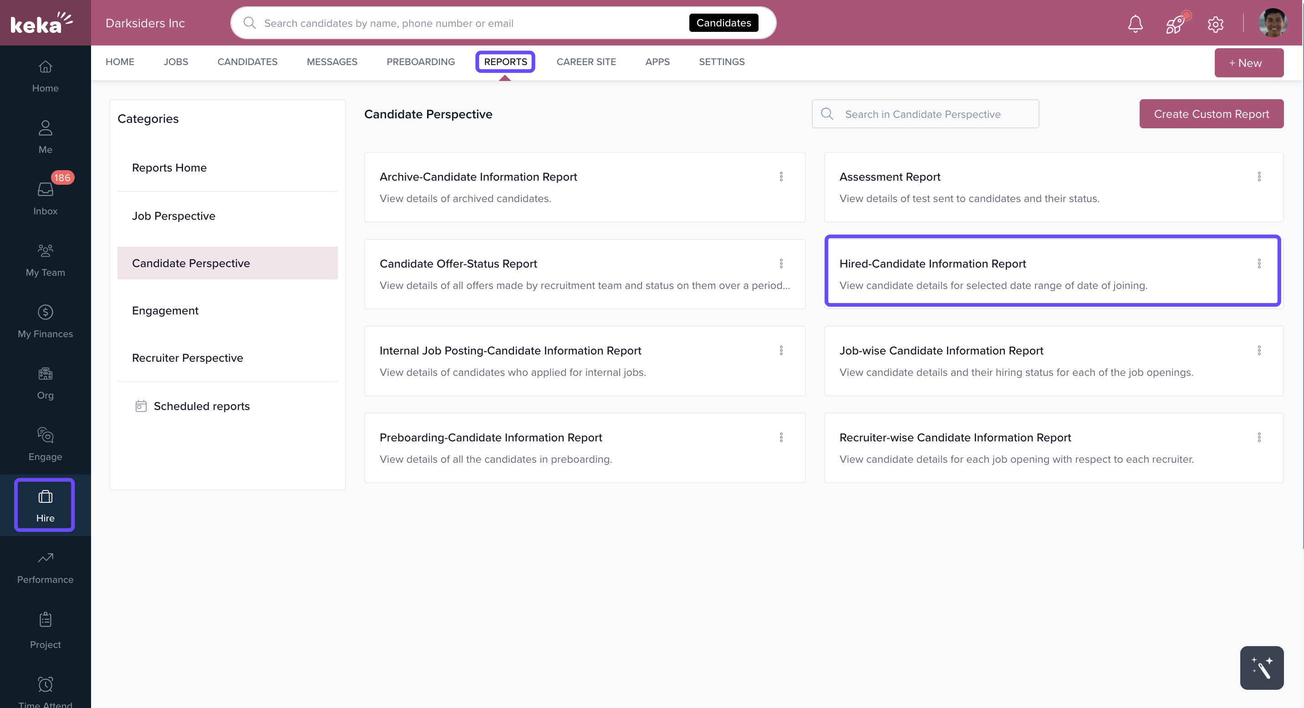Click the magic wand assistant button

pos(1261,668)
